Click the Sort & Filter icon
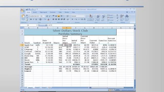This screenshot has height=92, width=164. coord(122,16)
